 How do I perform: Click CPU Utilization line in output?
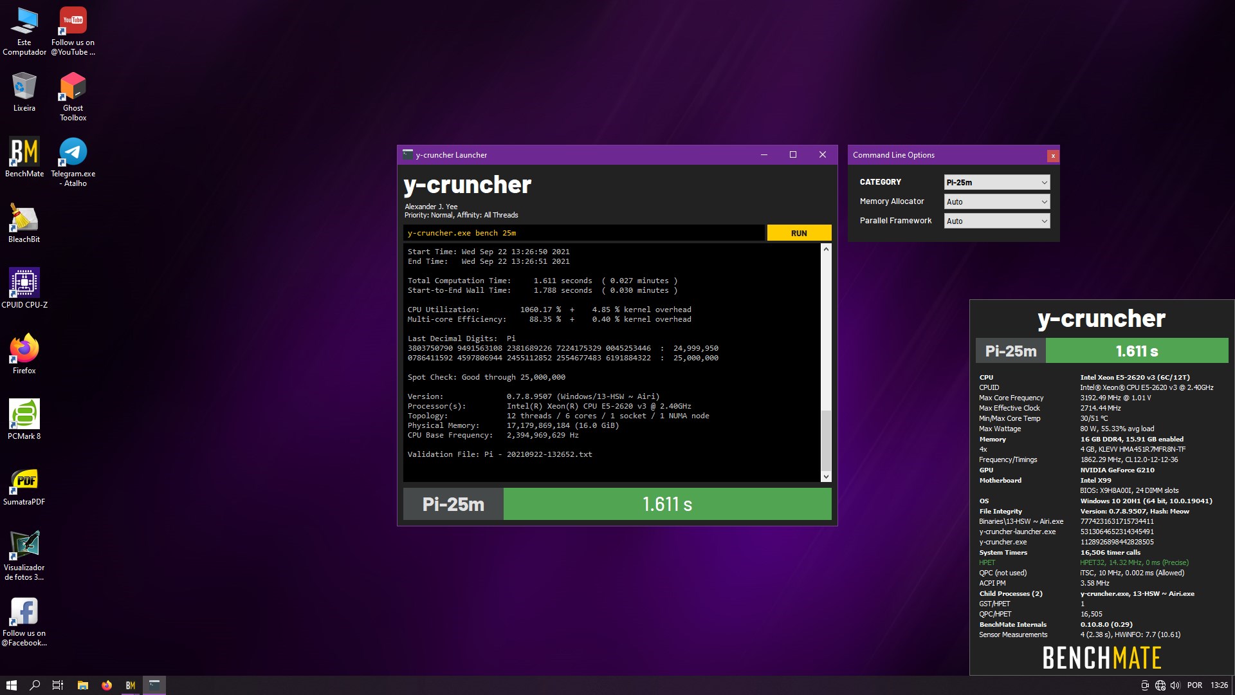tap(549, 310)
